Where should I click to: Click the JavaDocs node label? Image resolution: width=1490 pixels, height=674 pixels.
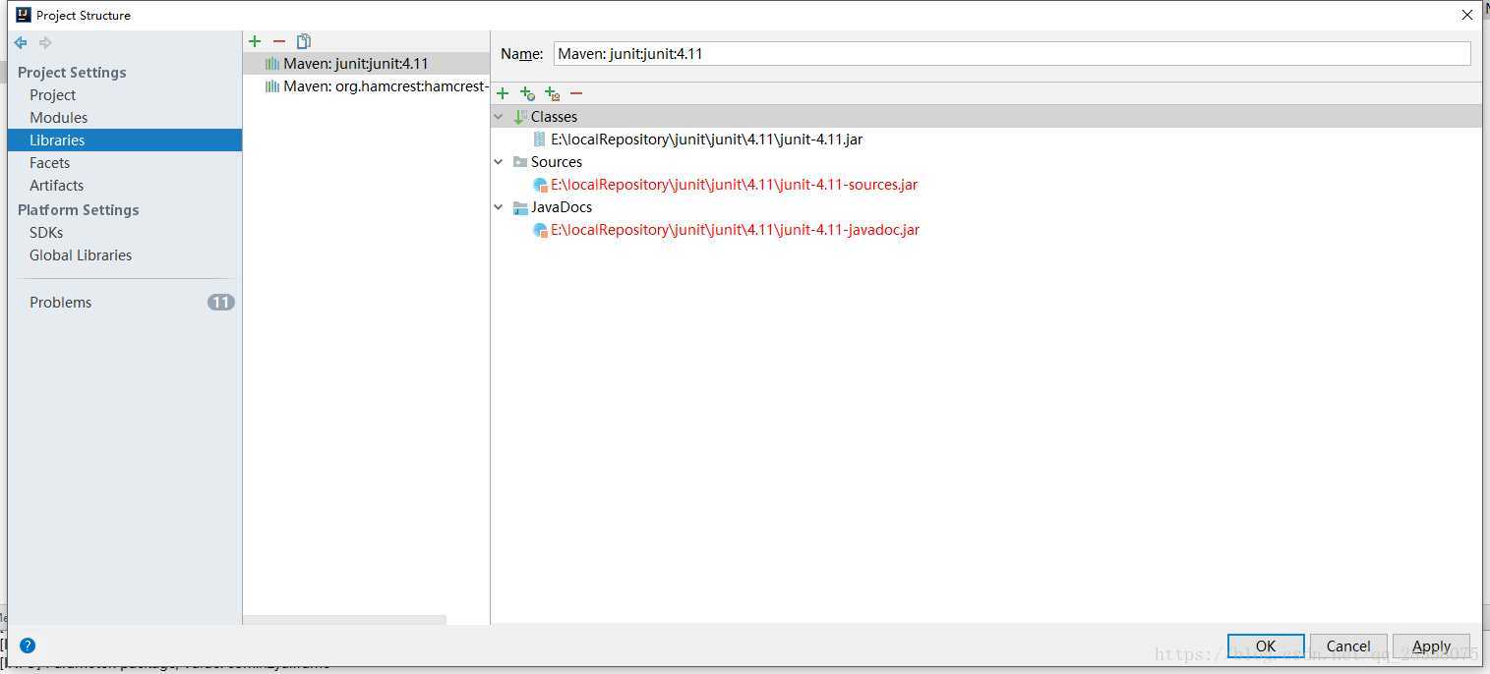click(562, 207)
